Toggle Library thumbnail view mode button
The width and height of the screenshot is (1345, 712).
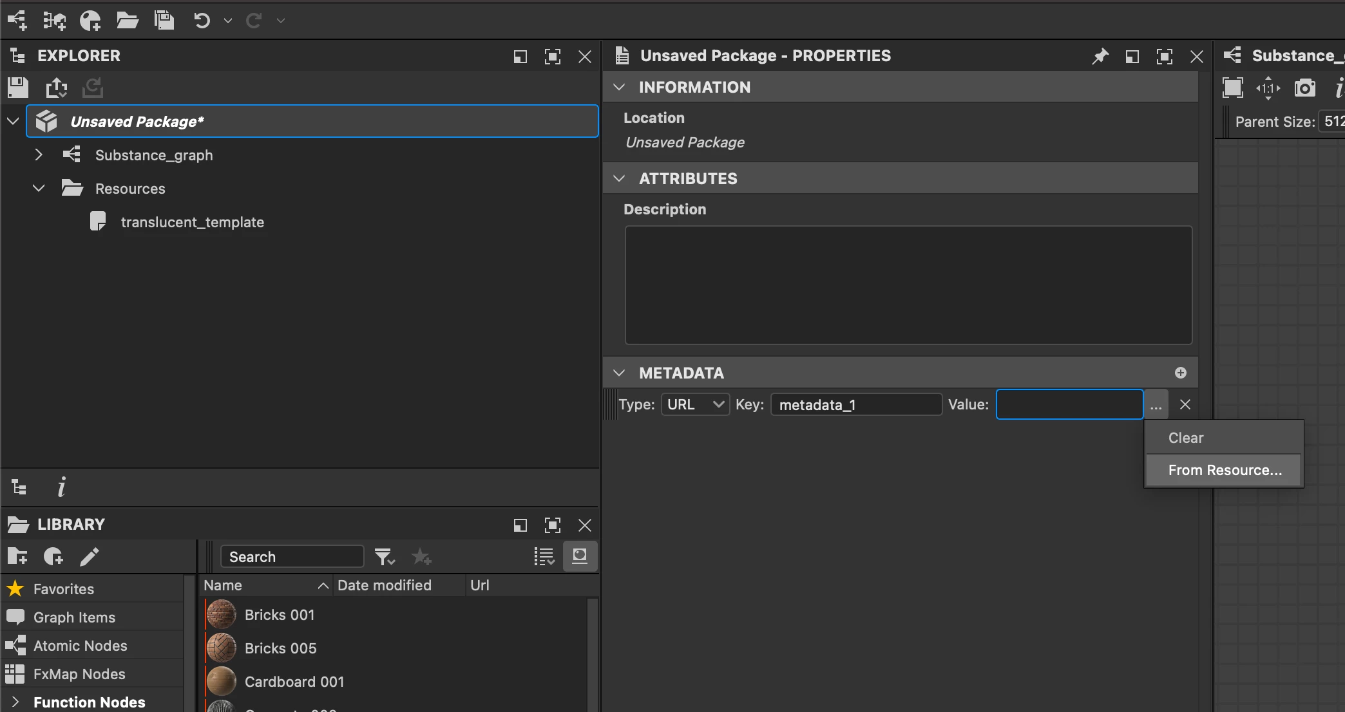click(580, 557)
